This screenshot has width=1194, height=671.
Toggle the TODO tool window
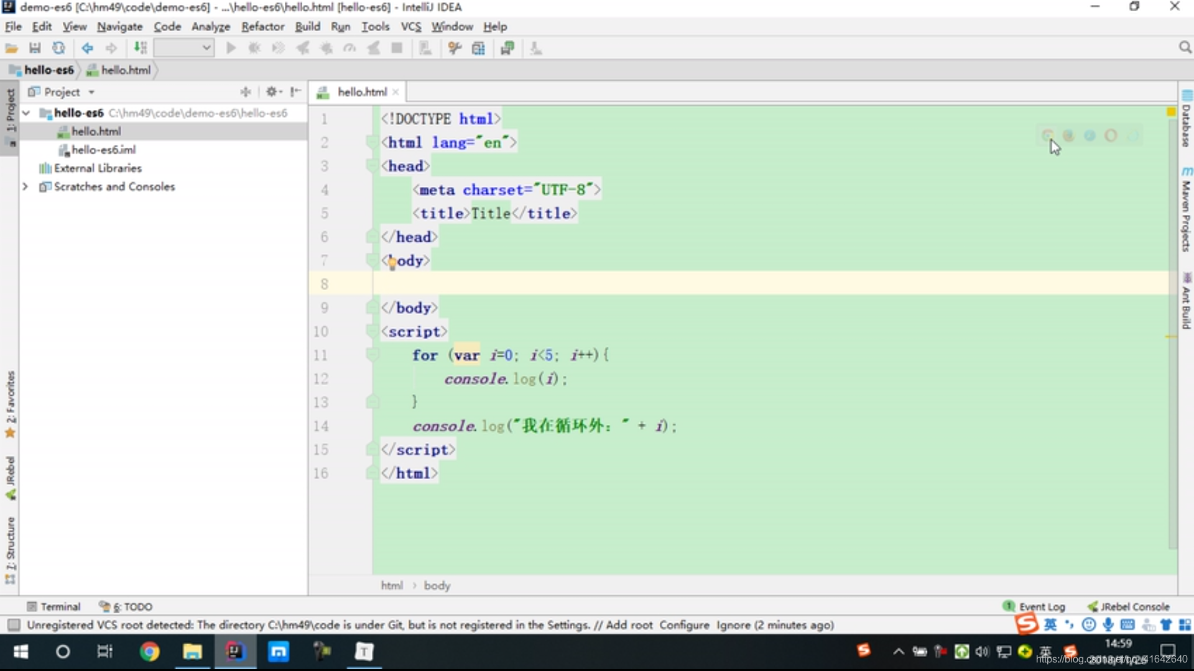coord(126,606)
